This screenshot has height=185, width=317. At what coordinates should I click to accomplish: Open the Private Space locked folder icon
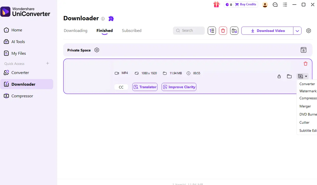[x=304, y=50]
